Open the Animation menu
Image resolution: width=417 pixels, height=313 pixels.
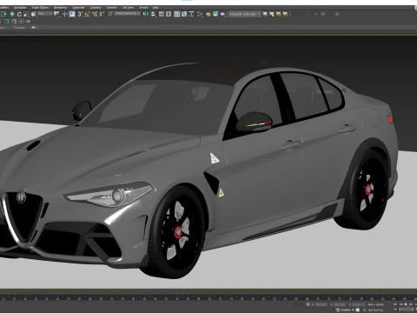tap(20, 8)
